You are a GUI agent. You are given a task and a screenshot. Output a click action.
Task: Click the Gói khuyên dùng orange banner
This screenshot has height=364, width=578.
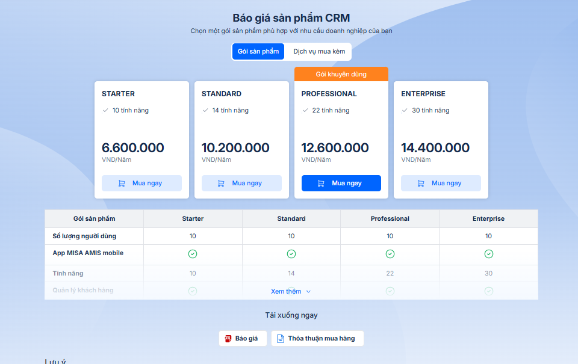[x=341, y=74]
